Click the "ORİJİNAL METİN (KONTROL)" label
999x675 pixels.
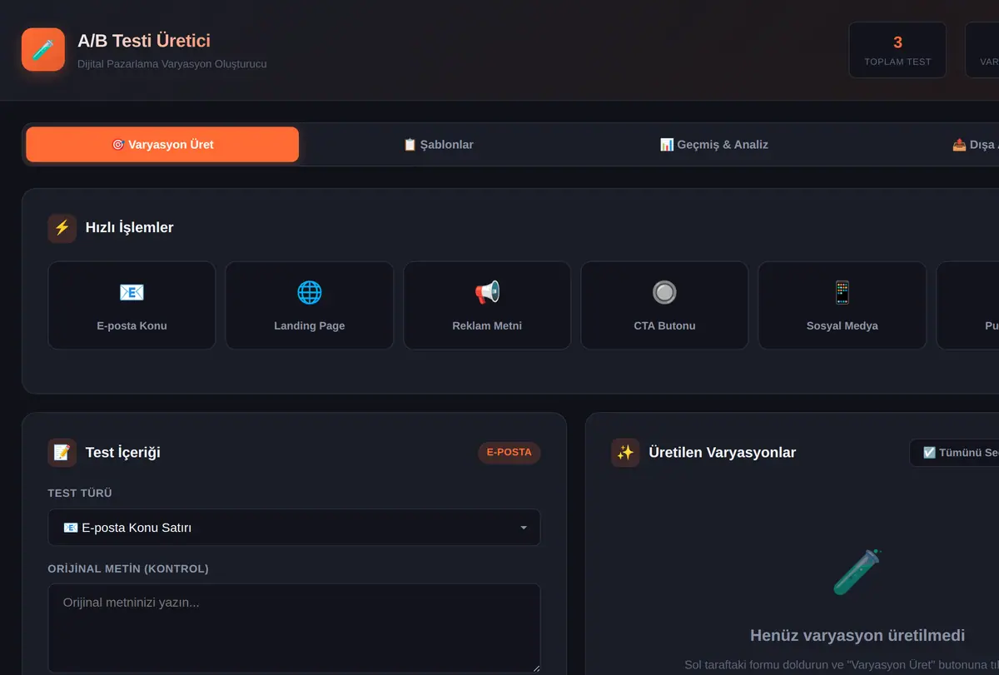tap(128, 569)
